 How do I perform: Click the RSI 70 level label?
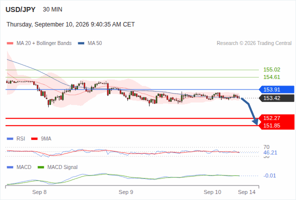266,147
